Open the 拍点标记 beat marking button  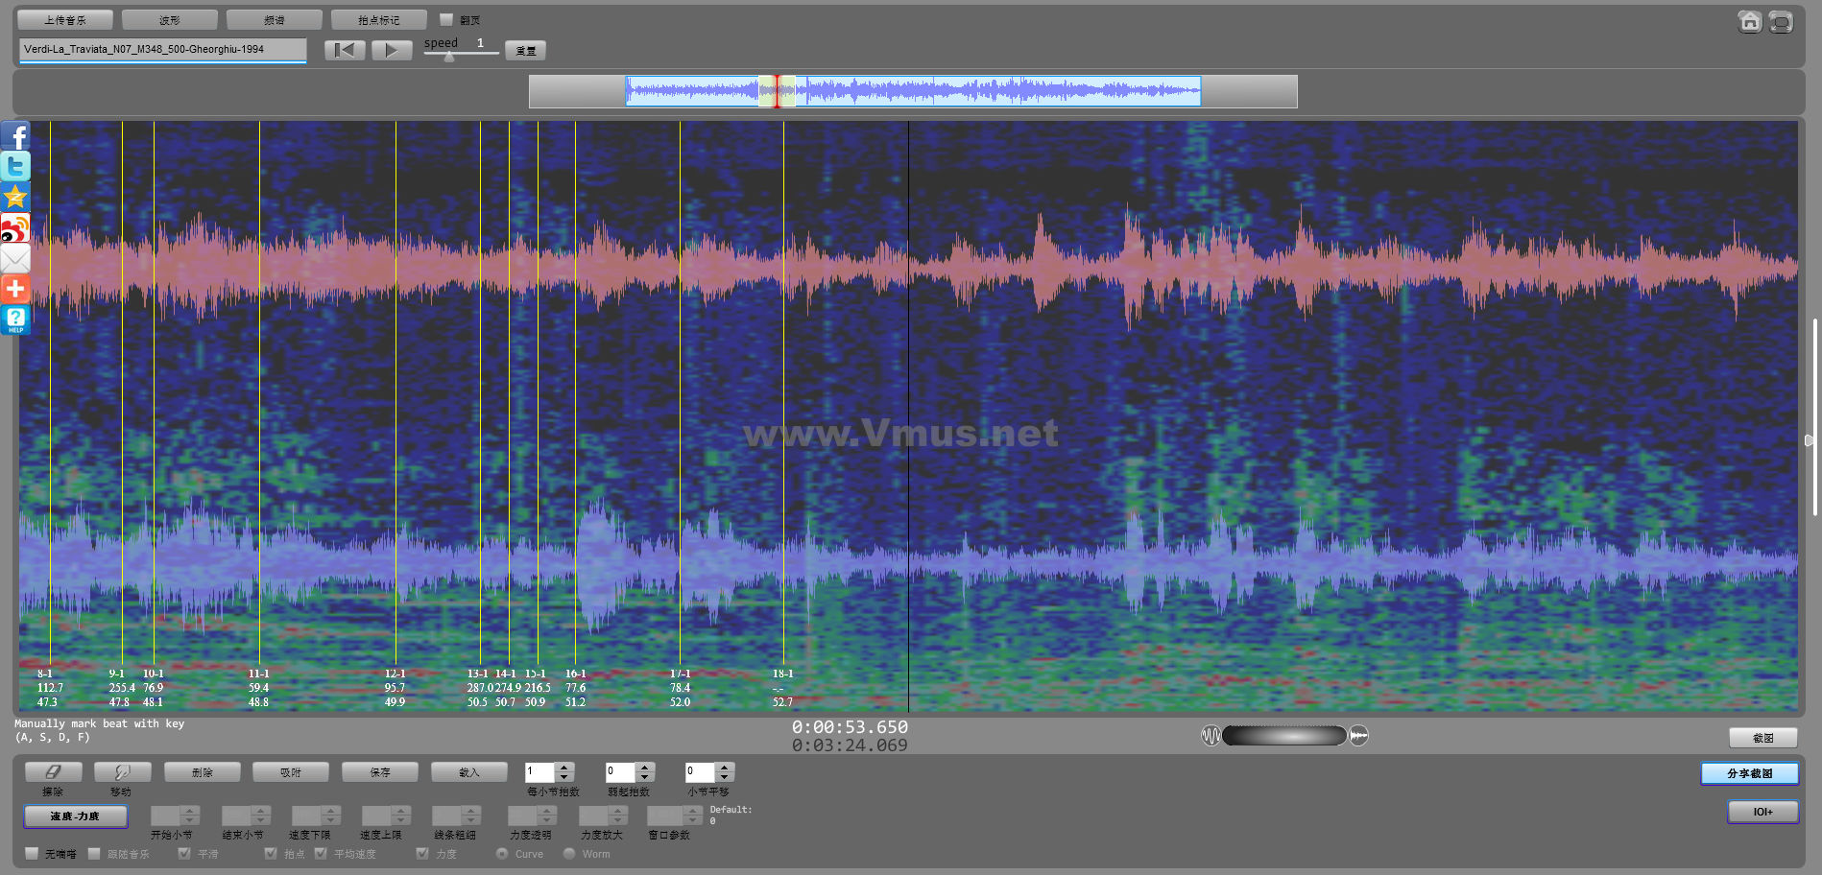pyautogui.click(x=379, y=19)
